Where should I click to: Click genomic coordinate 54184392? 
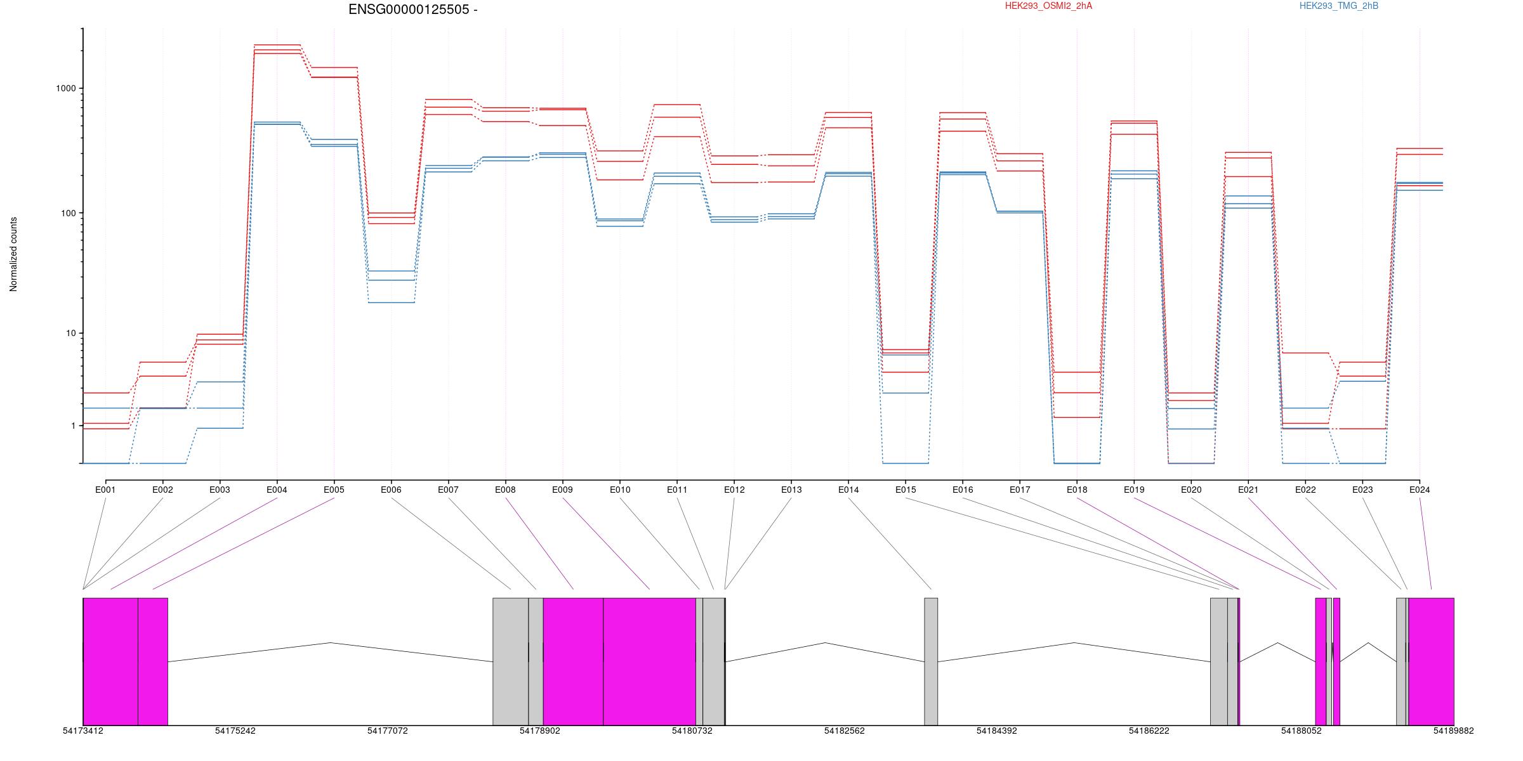click(x=997, y=731)
